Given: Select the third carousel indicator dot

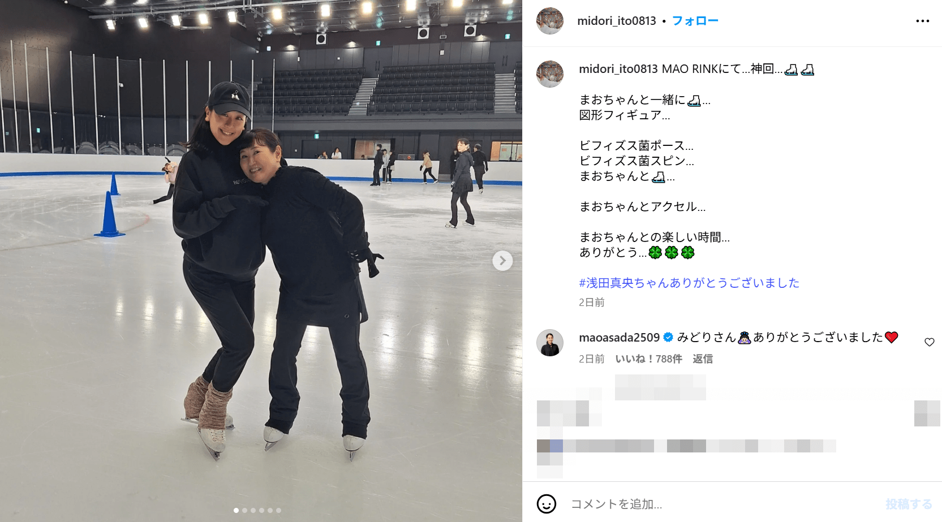Looking at the screenshot, I should tap(253, 510).
